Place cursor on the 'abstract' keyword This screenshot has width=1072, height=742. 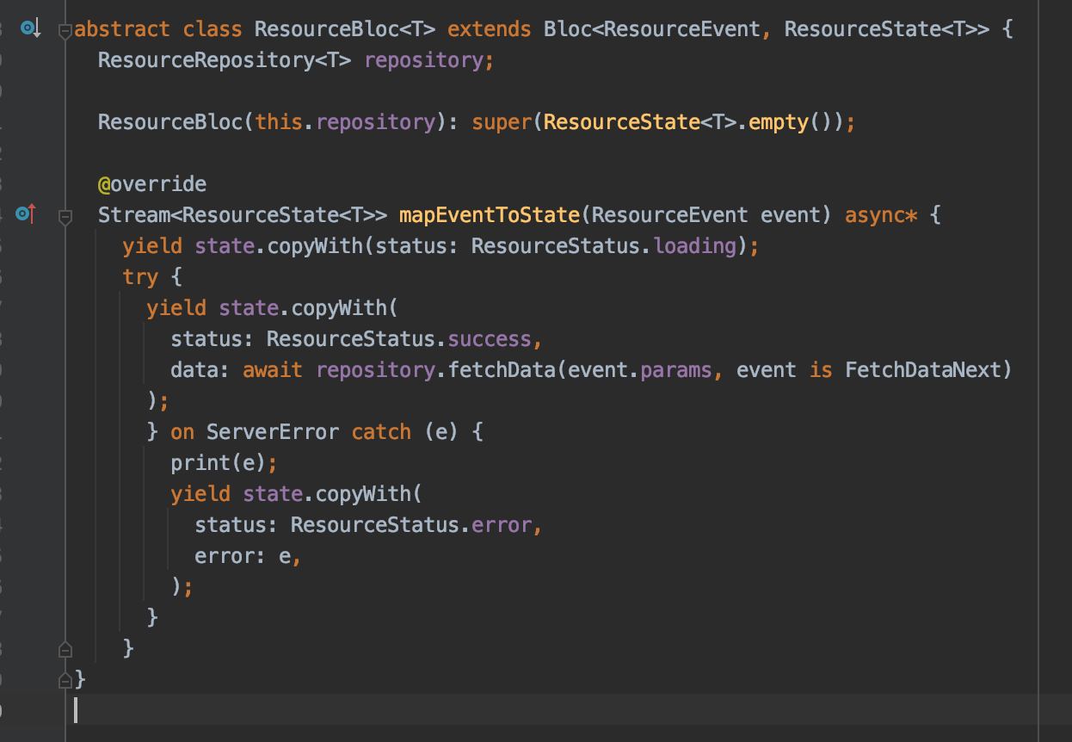(122, 29)
